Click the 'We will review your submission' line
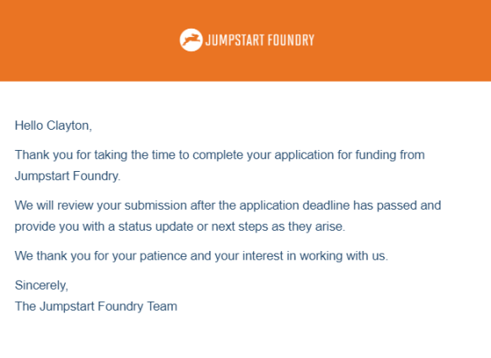 228,206
